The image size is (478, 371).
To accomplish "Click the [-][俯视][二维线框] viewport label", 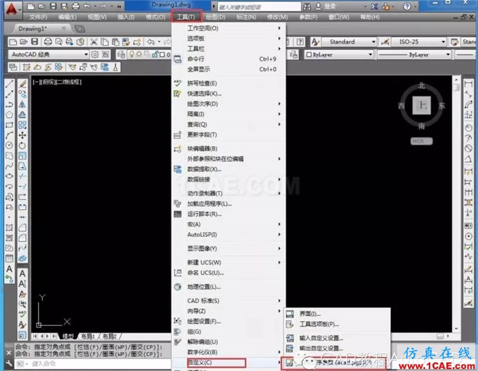I will (57, 82).
